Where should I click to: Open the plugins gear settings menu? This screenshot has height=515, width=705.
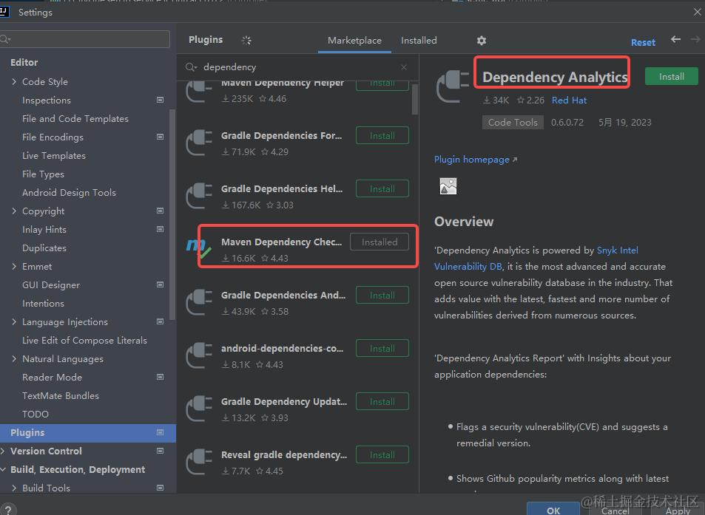tap(482, 41)
